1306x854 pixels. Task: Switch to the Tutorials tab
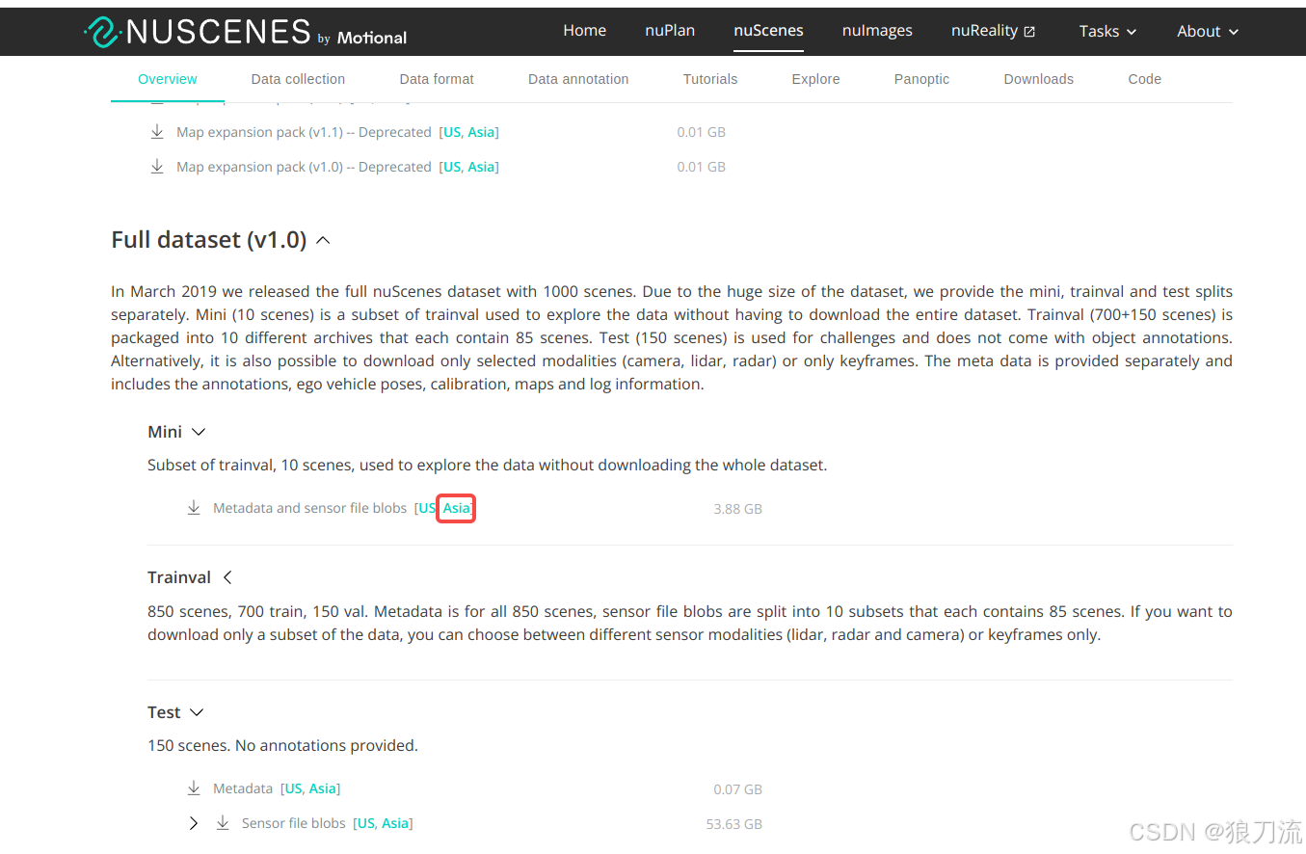coord(710,79)
